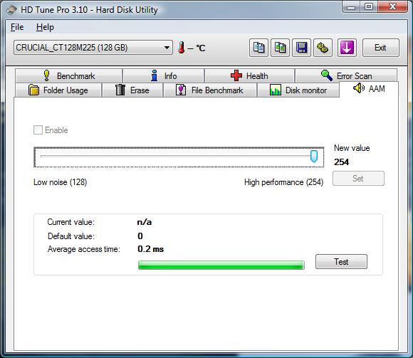Open the Help menu

pos(45,27)
